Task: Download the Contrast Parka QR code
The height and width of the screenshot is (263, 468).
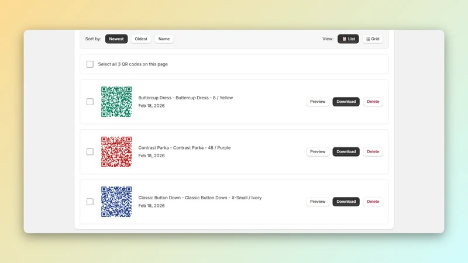Action: 346,151
